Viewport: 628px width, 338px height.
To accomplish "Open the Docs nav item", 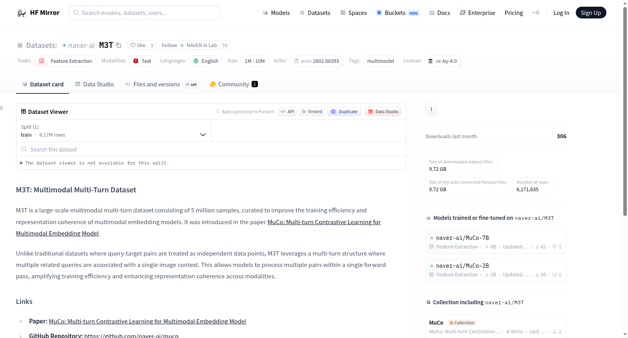I will click(440, 13).
